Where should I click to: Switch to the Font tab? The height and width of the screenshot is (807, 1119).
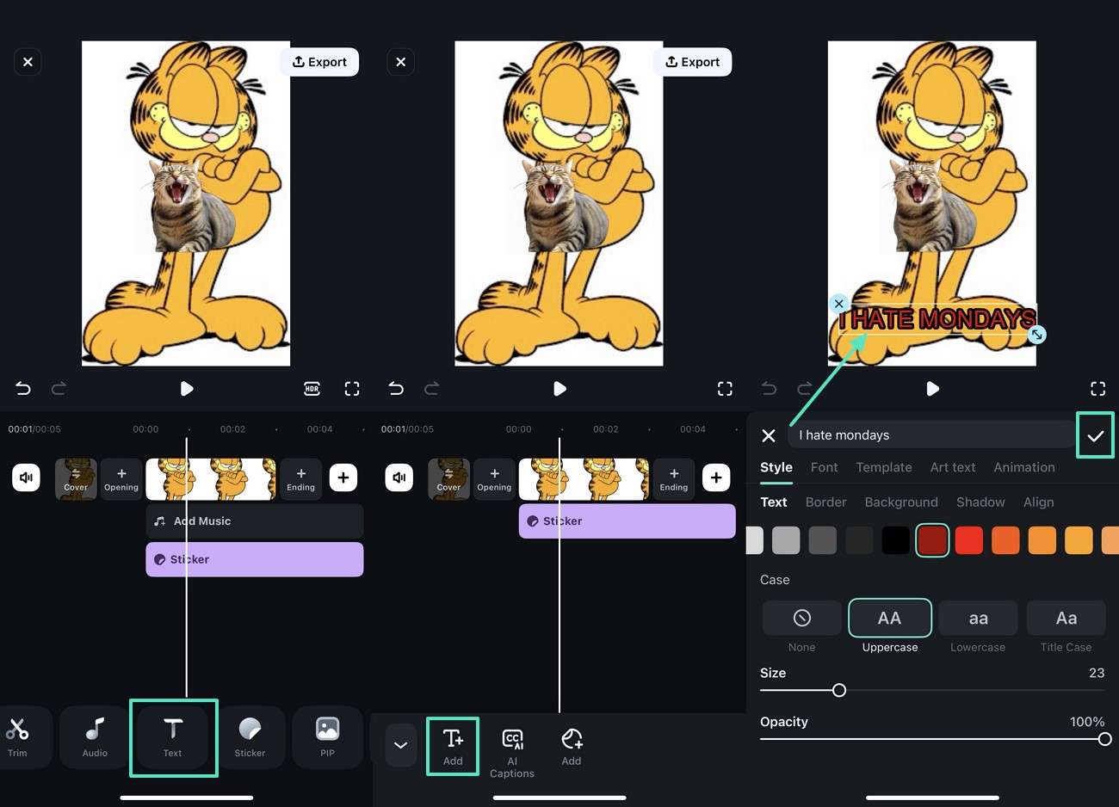824,467
